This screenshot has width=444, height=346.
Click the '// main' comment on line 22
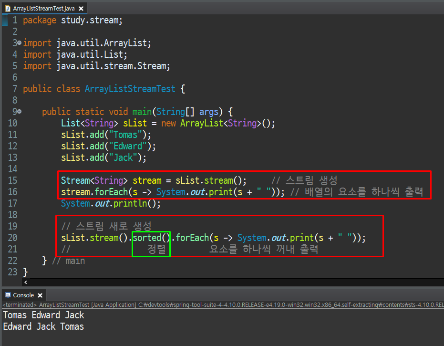[68, 261]
